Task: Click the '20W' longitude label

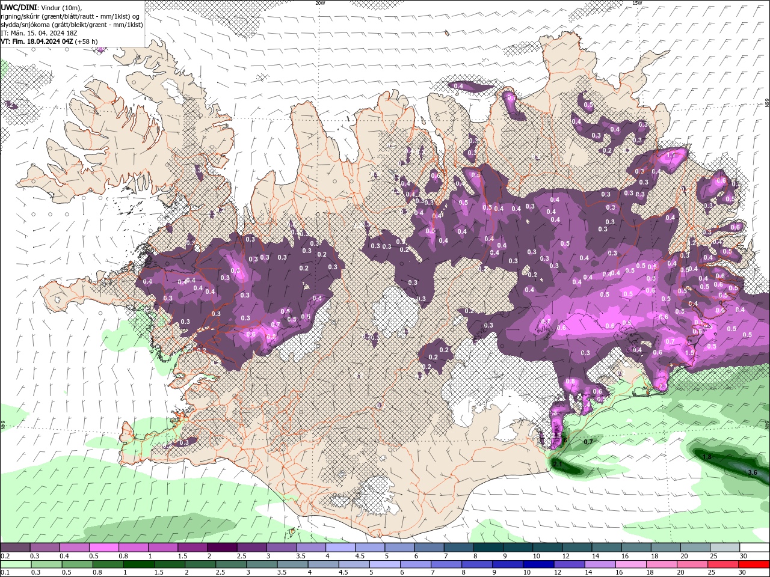Action: (320, 3)
